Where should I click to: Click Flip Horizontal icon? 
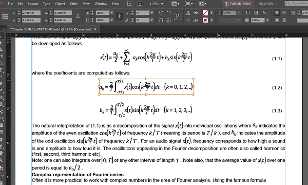tap(161, 20)
